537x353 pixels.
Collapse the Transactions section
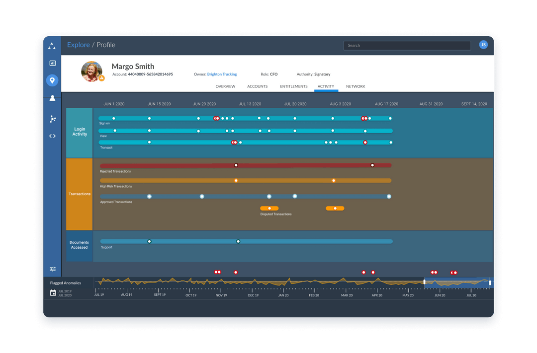pos(79,194)
